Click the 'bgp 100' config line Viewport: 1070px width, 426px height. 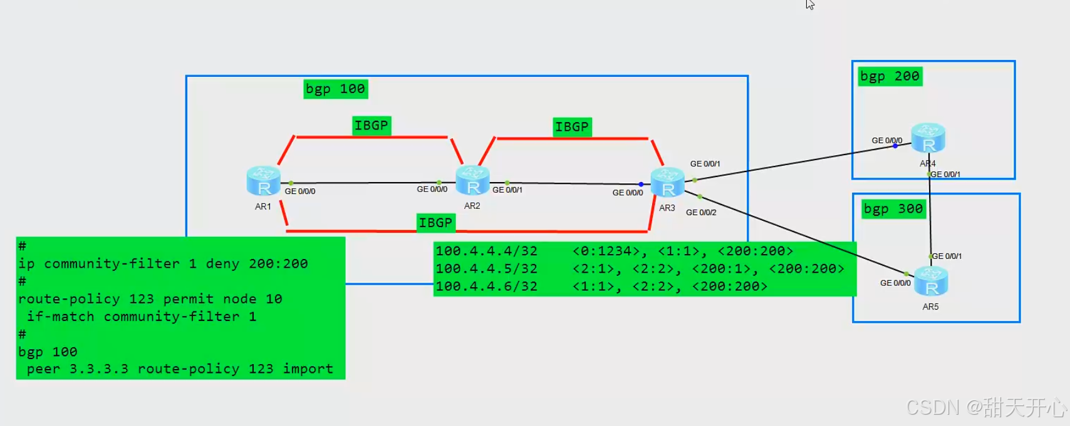48,352
